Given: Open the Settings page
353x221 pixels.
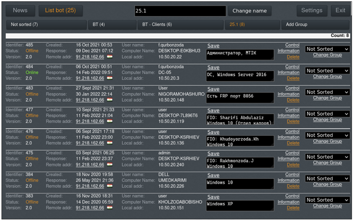Looking at the screenshot, I should point(312,11).
